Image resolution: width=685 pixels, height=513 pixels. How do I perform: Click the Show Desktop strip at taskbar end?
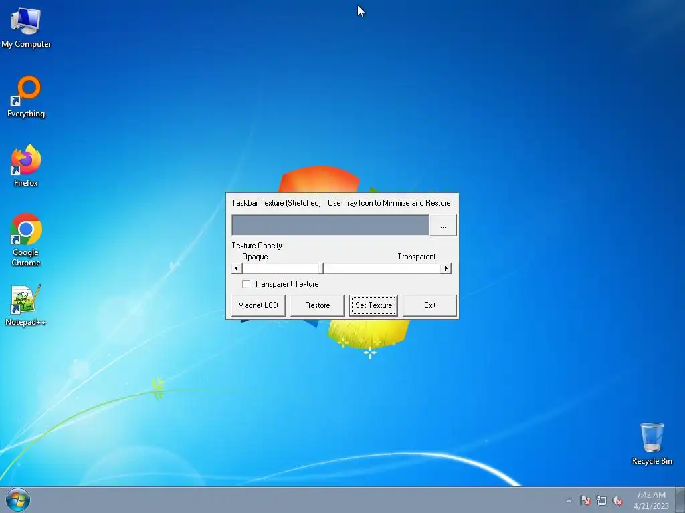(680, 500)
